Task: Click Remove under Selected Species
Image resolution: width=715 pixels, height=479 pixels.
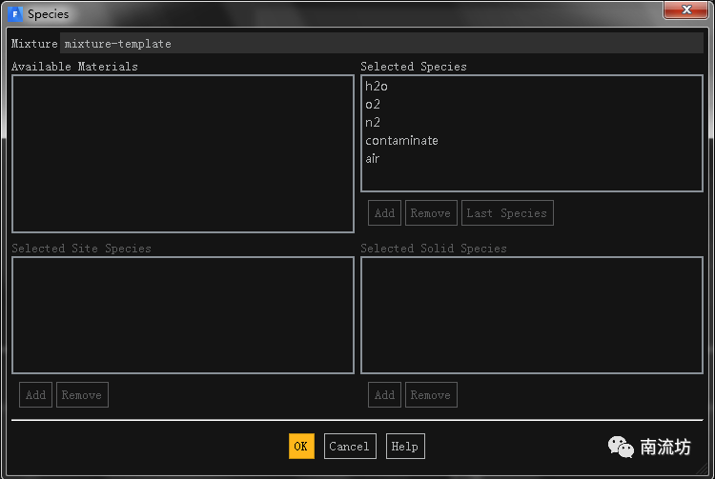Action: pyautogui.click(x=430, y=213)
